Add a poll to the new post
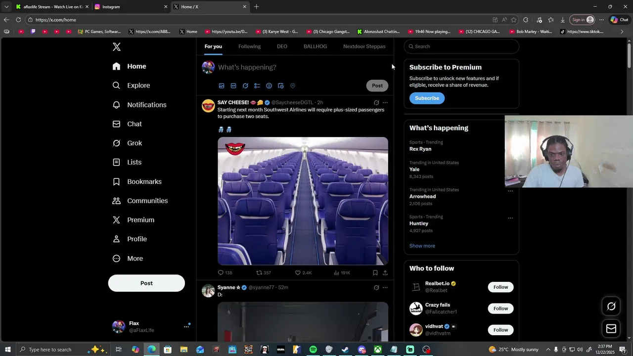 tap(257, 86)
